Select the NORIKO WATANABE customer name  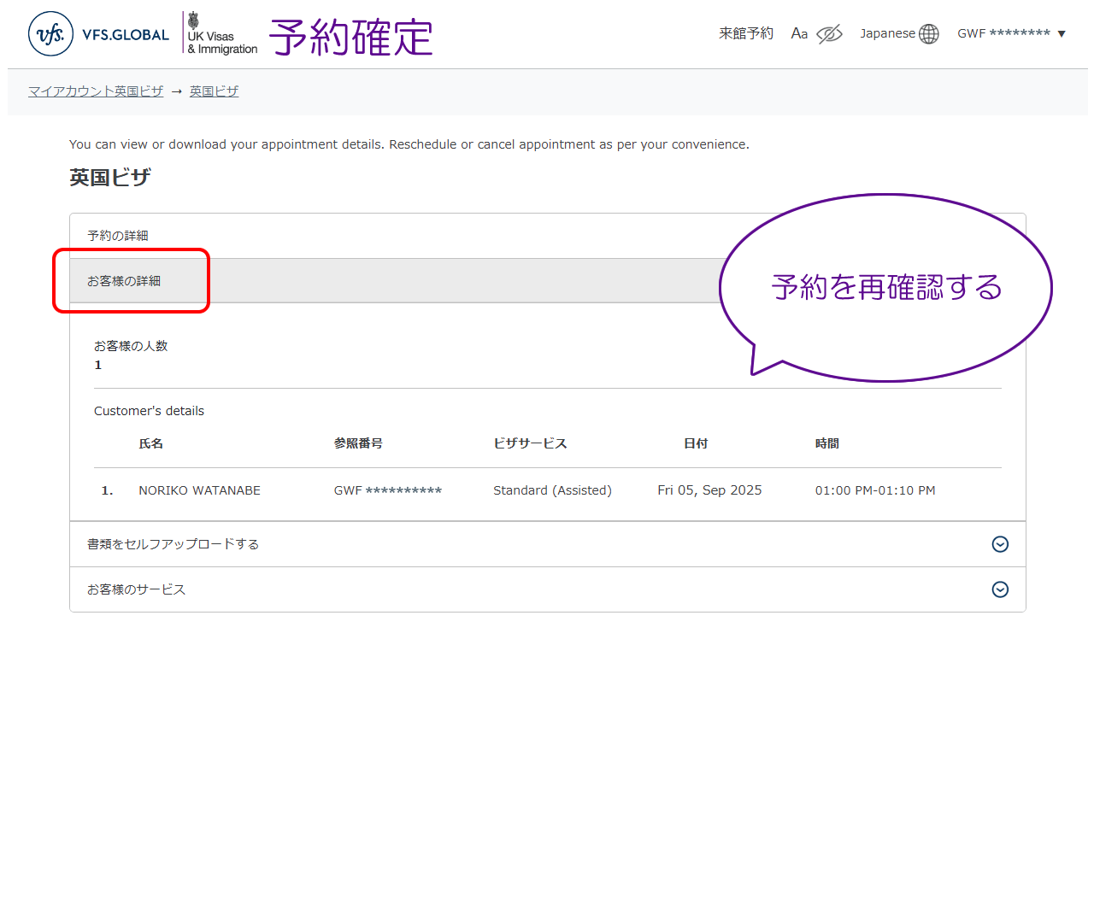point(199,490)
